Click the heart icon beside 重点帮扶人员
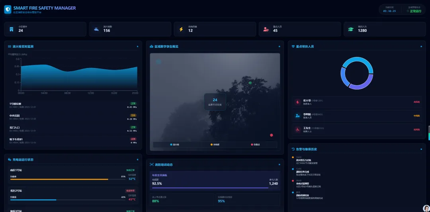This screenshot has height=212, width=430. (293, 46)
